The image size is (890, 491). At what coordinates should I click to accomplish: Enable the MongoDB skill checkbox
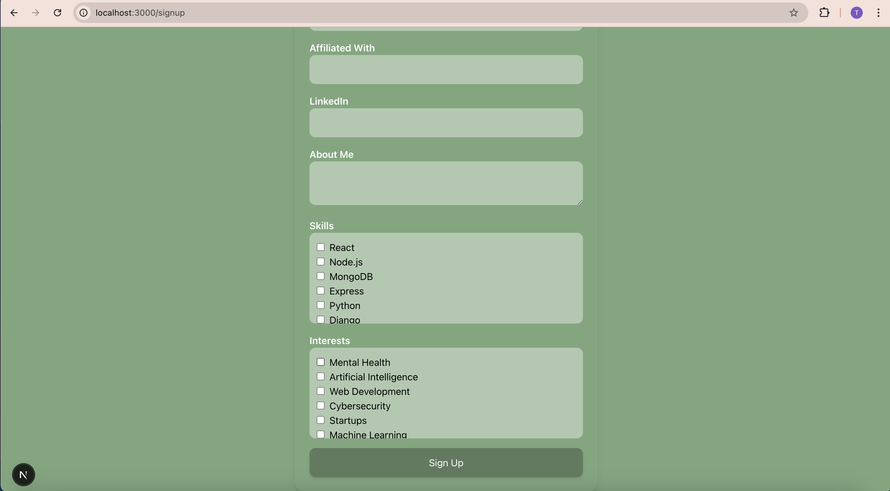321,276
